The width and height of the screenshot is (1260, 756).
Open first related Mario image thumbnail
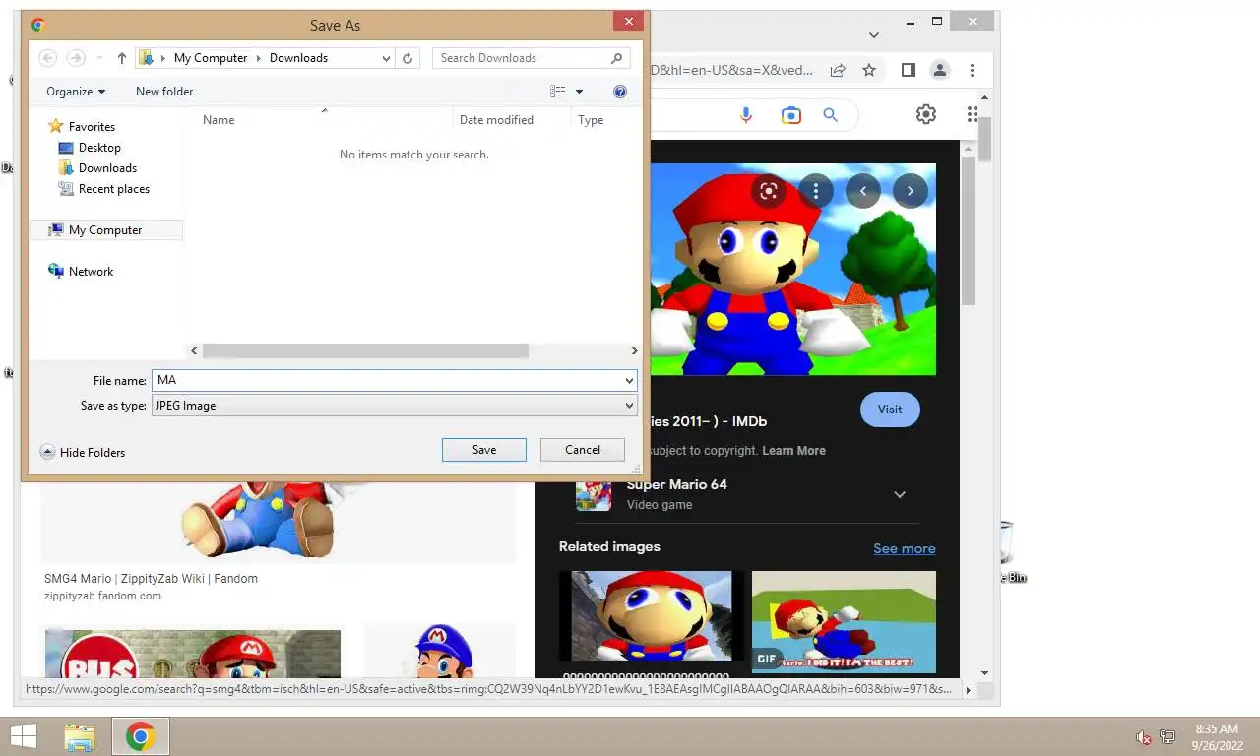click(651, 616)
